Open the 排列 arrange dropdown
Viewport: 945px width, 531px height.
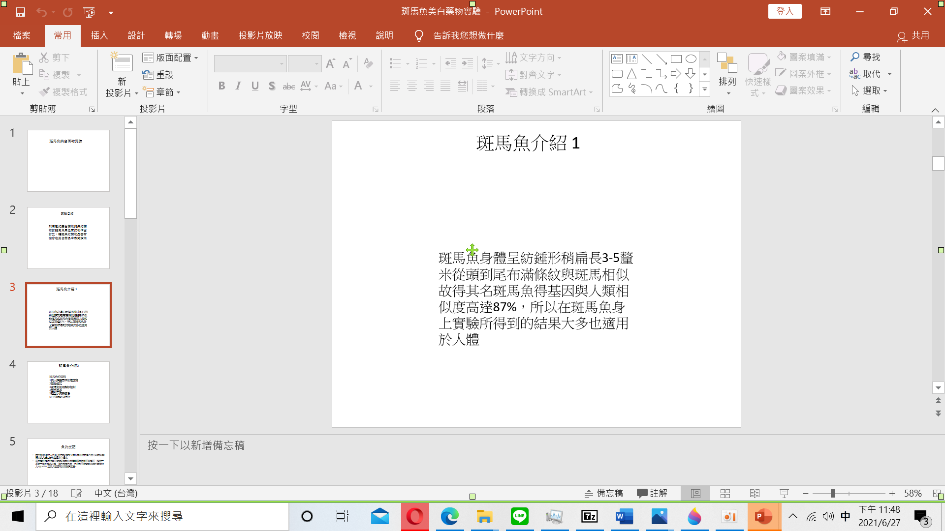pos(727,74)
